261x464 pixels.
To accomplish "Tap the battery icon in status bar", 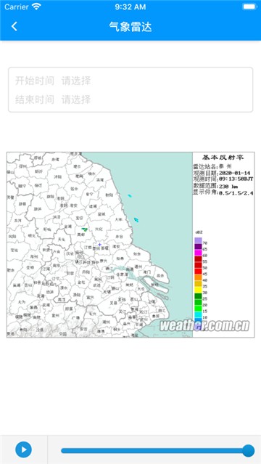I will (x=249, y=7).
